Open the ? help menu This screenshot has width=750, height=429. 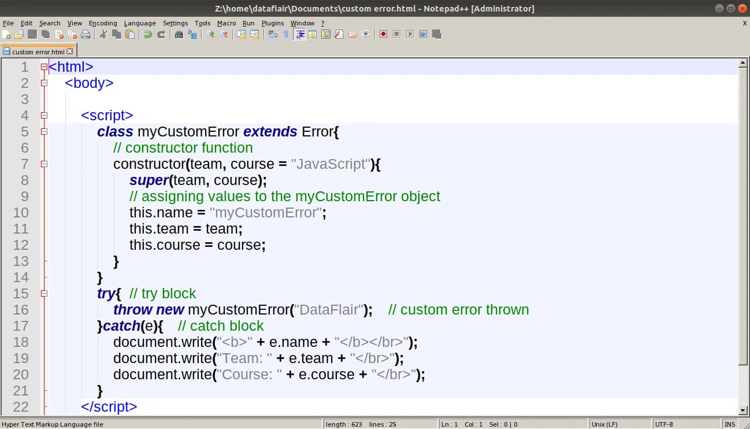(x=323, y=23)
